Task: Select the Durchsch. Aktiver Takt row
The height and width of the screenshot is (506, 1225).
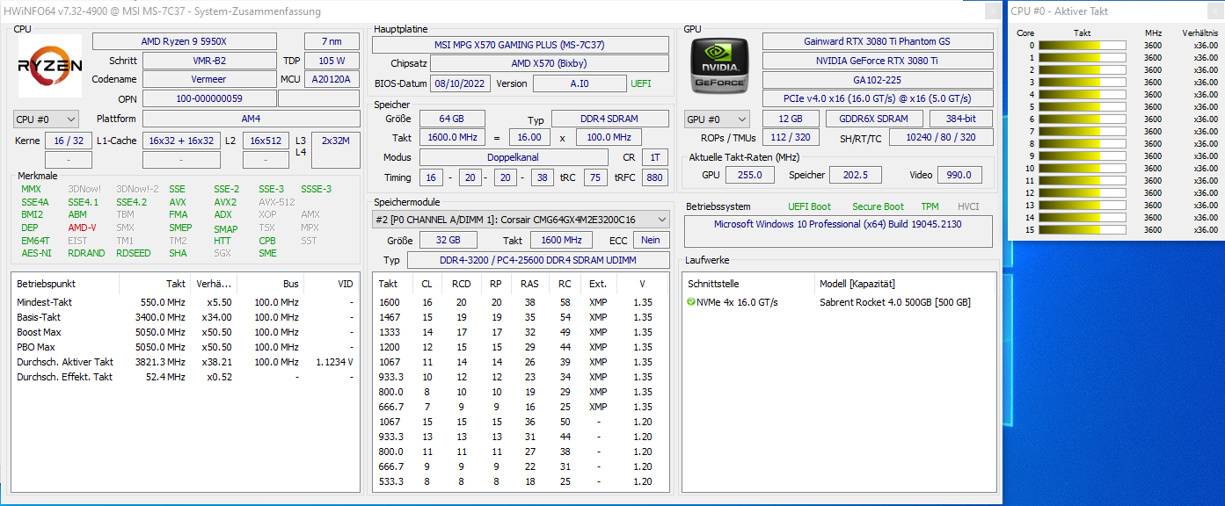Action: point(186,362)
